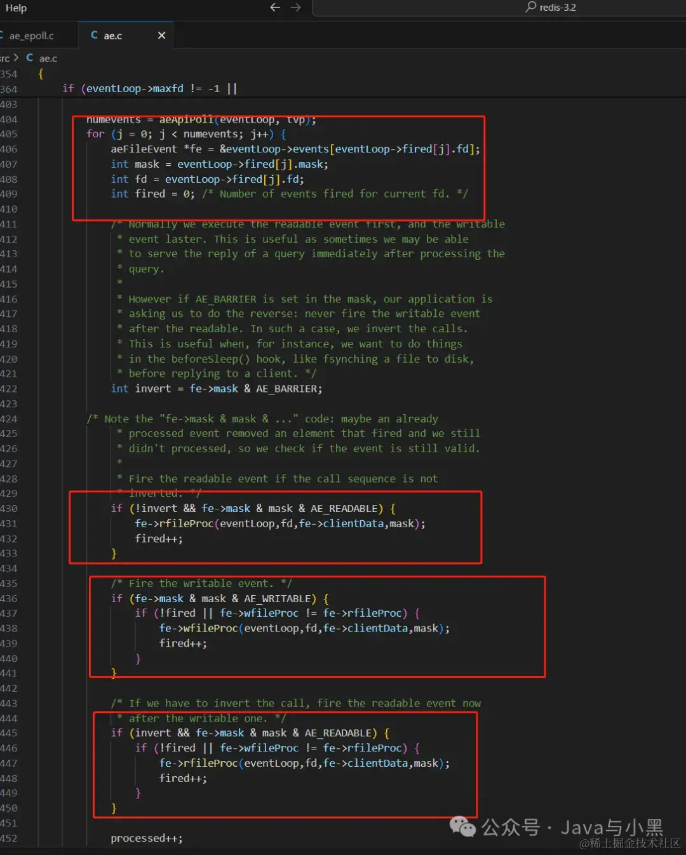Click line number 364 in sticky header

click(9, 89)
